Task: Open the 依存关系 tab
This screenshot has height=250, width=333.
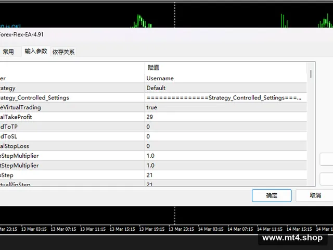Action: point(63,52)
